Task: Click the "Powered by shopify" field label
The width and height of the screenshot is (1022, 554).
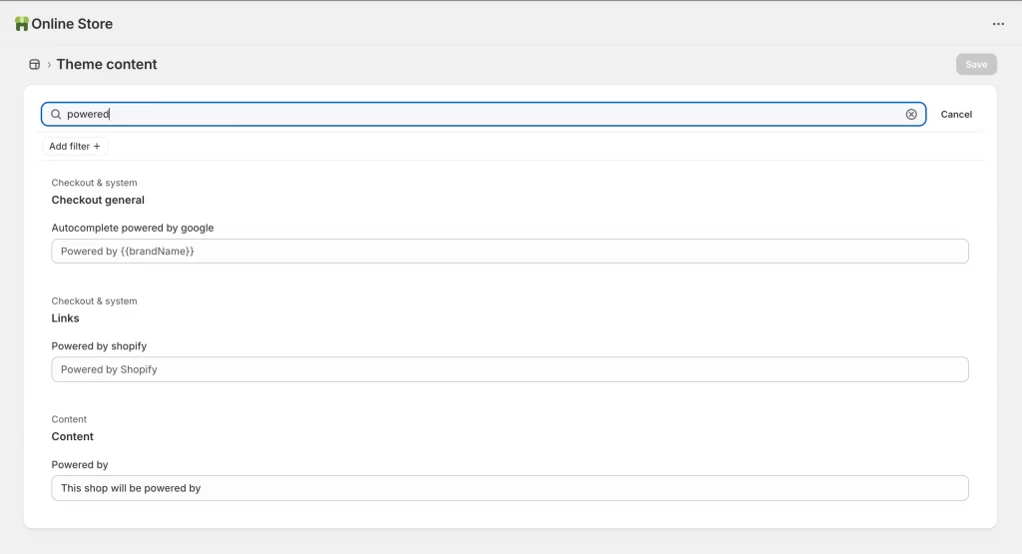Action: 99,346
